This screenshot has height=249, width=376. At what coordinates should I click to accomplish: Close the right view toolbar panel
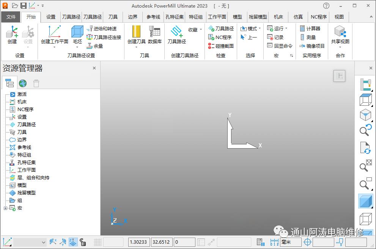click(x=371, y=68)
